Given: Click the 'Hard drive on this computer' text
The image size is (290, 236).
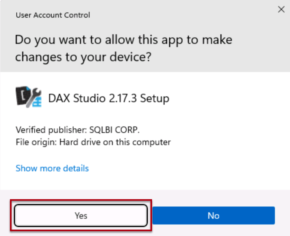Looking at the screenshot, I should point(115,142).
